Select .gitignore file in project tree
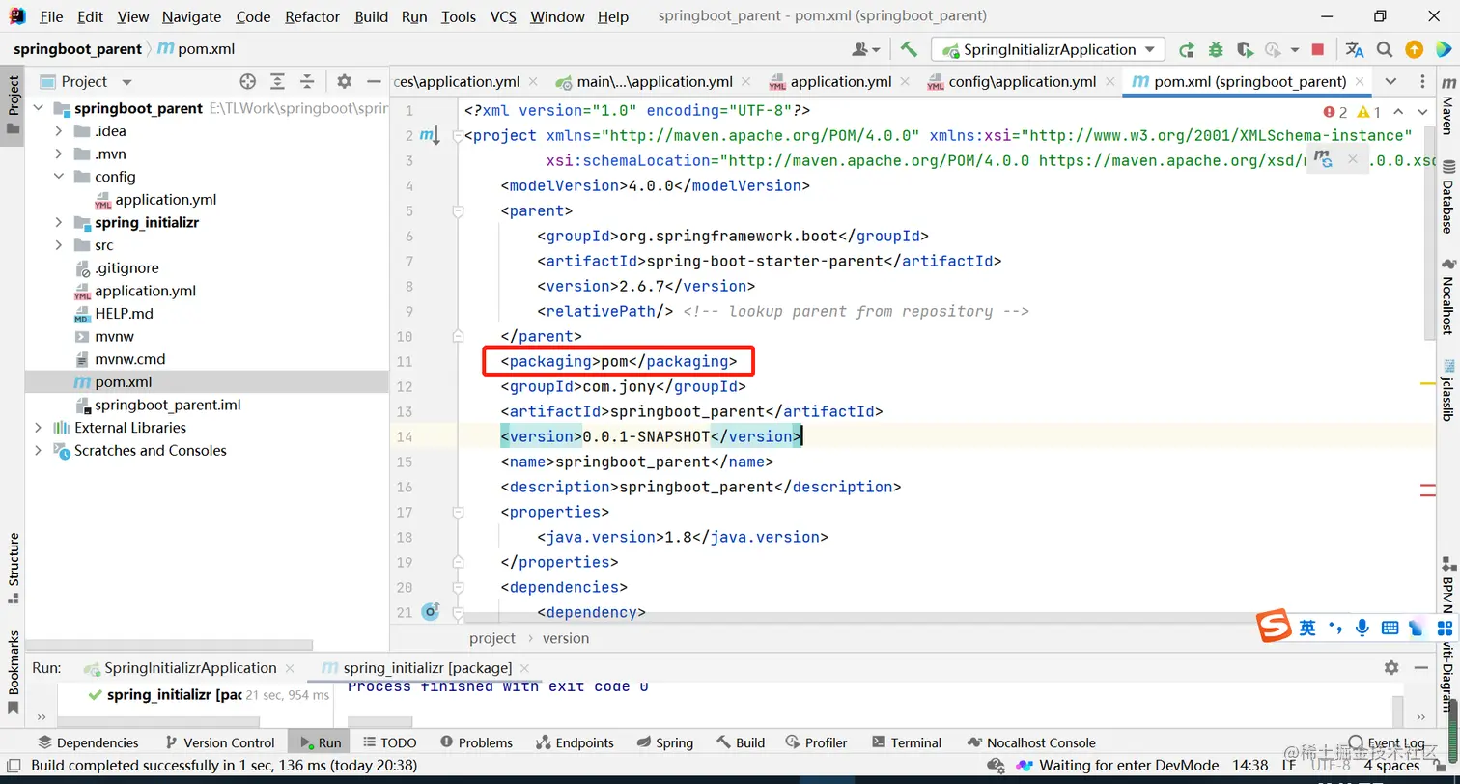This screenshot has height=784, width=1460. click(126, 268)
